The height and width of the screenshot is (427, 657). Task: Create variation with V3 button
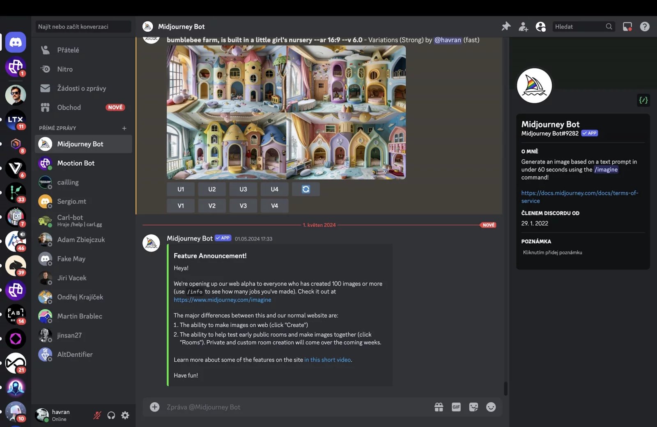coord(243,206)
